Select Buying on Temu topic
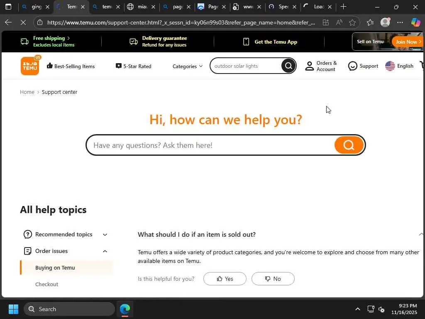Viewport: 425px width, 319px height. pos(66,267)
